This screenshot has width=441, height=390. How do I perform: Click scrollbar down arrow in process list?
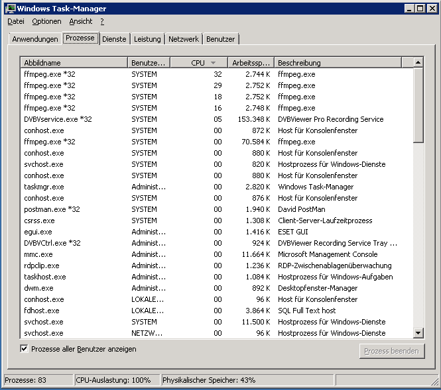[x=418, y=333]
